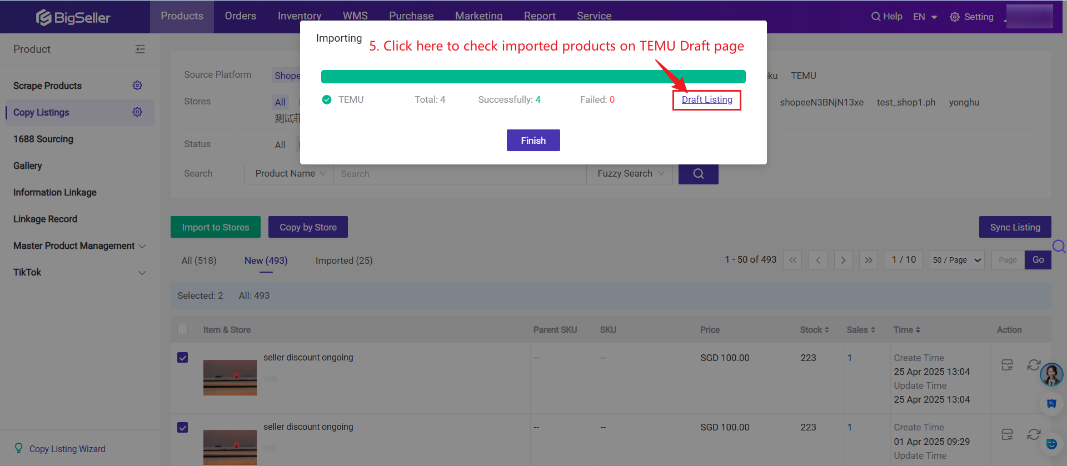Sort by Time column arrows
Viewport: 1067px width, 466px height.
pos(918,330)
